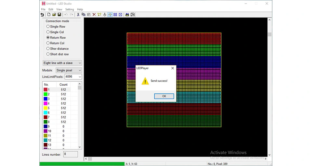Click the scissors cut icon
This screenshot has height=166, width=312.
78,15
